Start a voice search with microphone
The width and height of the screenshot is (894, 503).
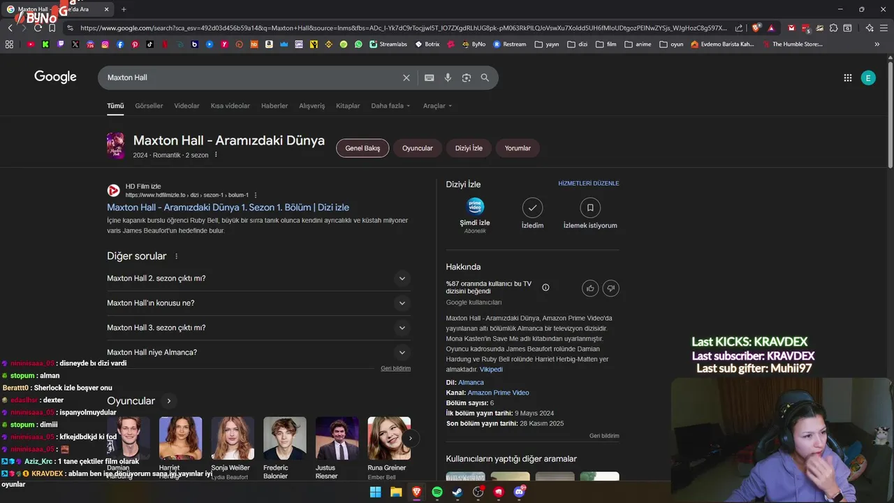tap(448, 78)
